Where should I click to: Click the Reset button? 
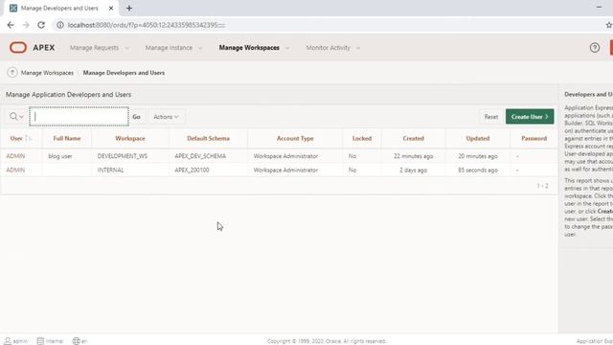coord(491,117)
